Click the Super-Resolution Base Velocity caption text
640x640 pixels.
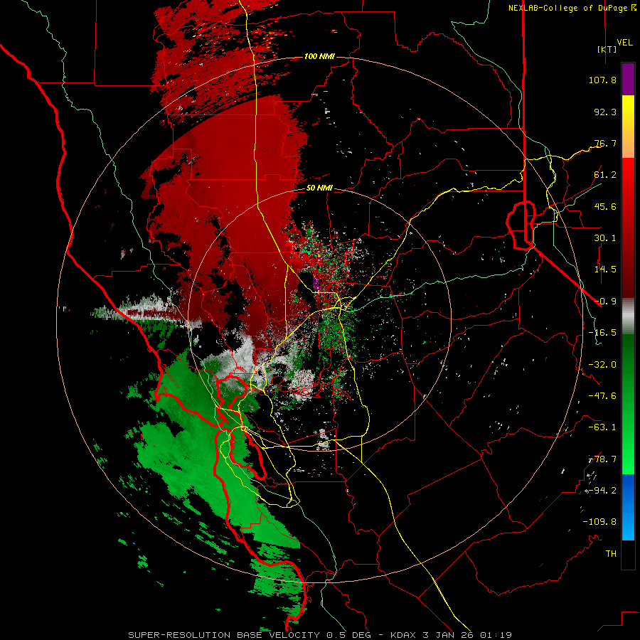tap(320, 635)
